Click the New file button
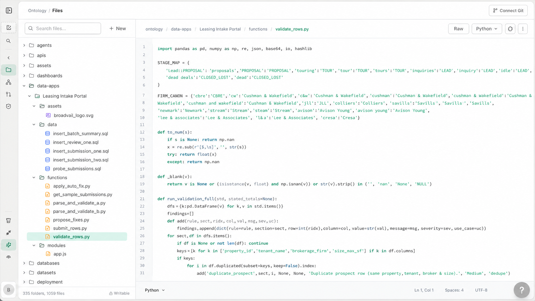This screenshot has width=535, height=301. (117, 28)
